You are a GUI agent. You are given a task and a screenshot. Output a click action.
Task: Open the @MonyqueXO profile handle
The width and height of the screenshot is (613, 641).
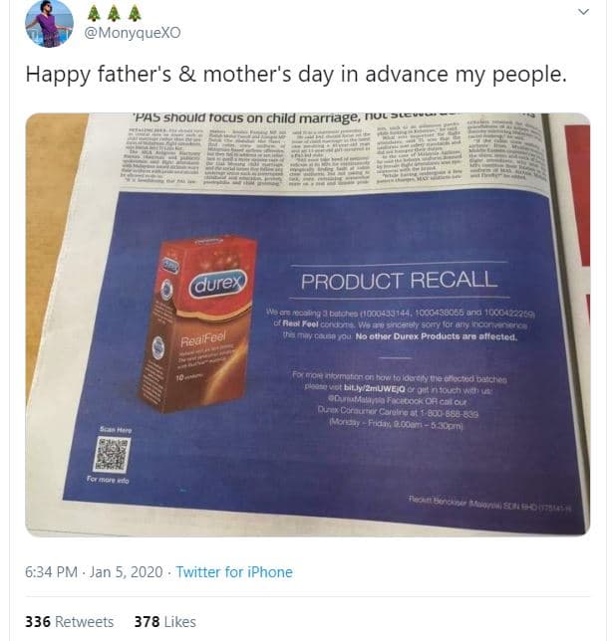click(x=124, y=34)
